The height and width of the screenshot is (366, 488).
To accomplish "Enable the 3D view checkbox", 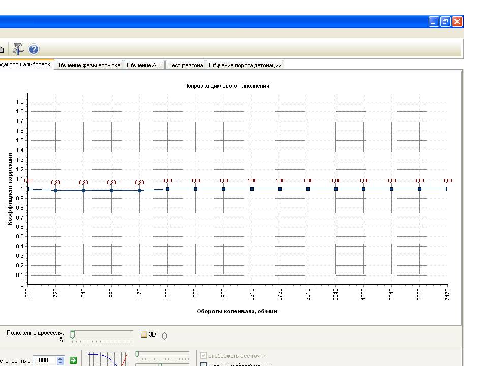I will click(144, 334).
